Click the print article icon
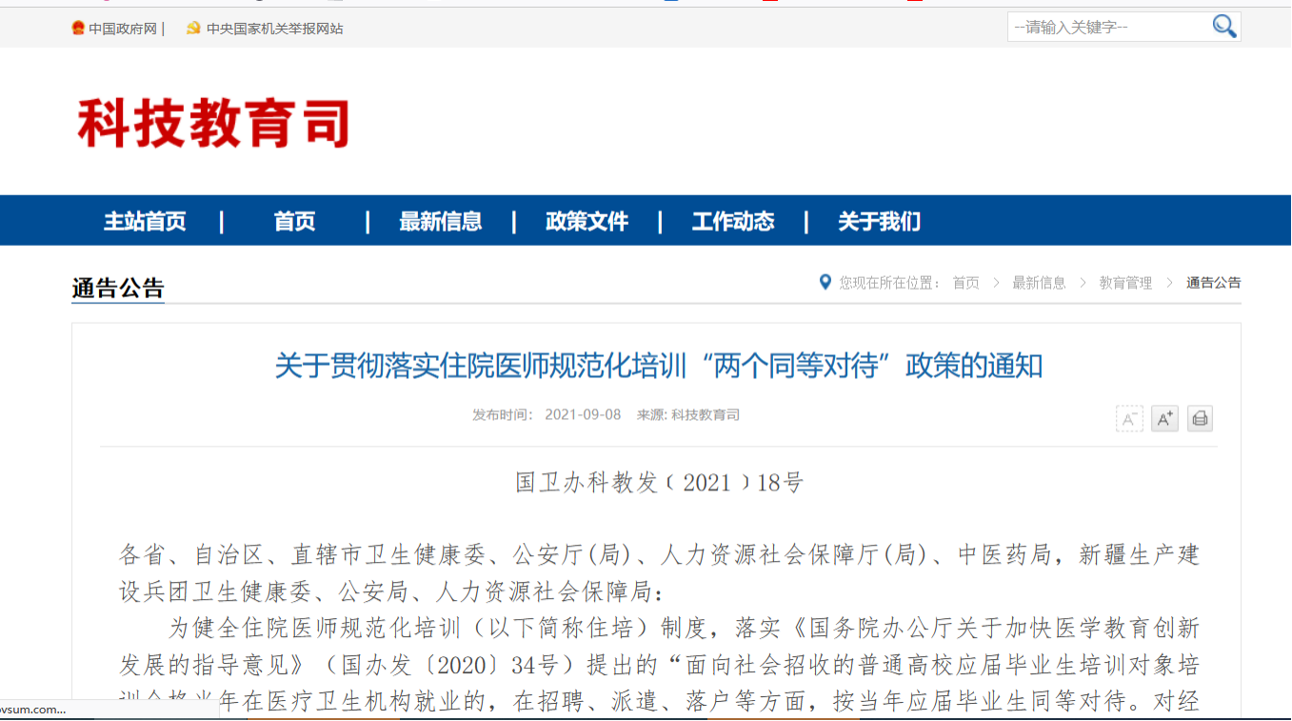This screenshot has width=1292, height=721. tap(1200, 419)
